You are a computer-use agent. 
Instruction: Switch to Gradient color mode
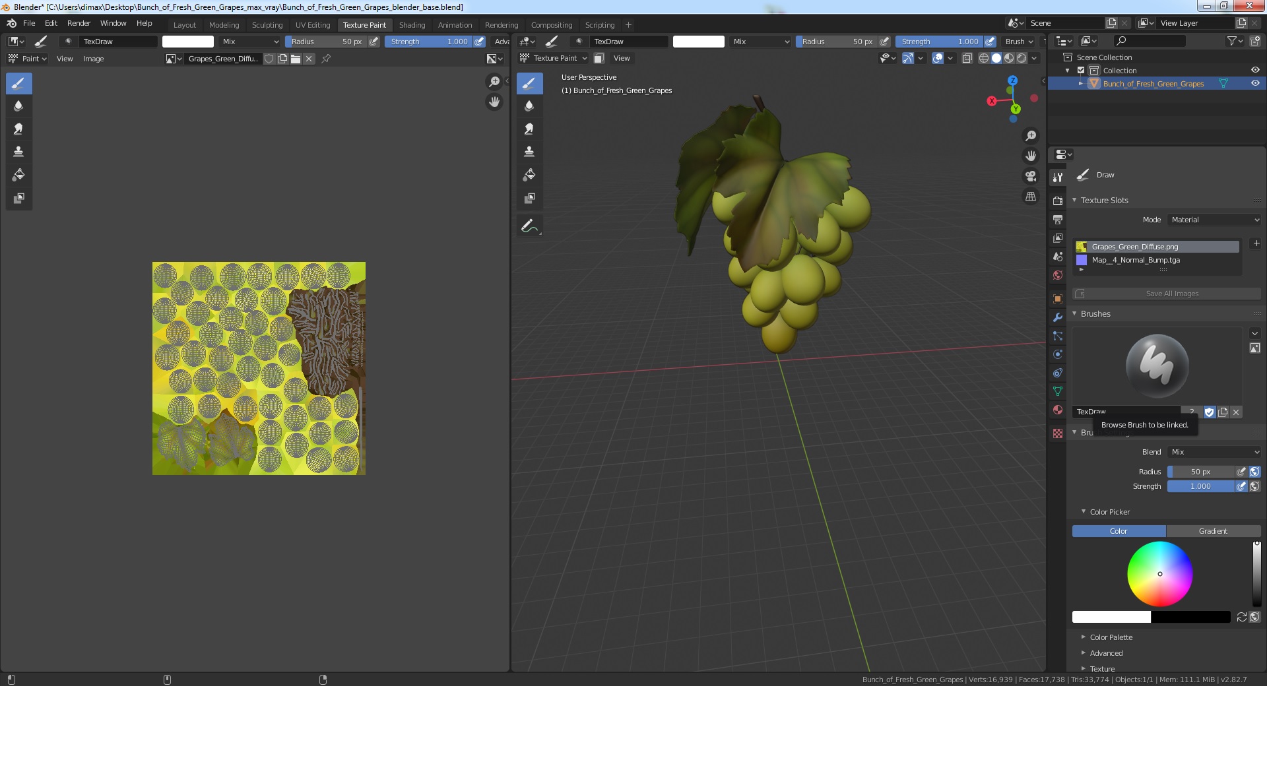click(1213, 531)
